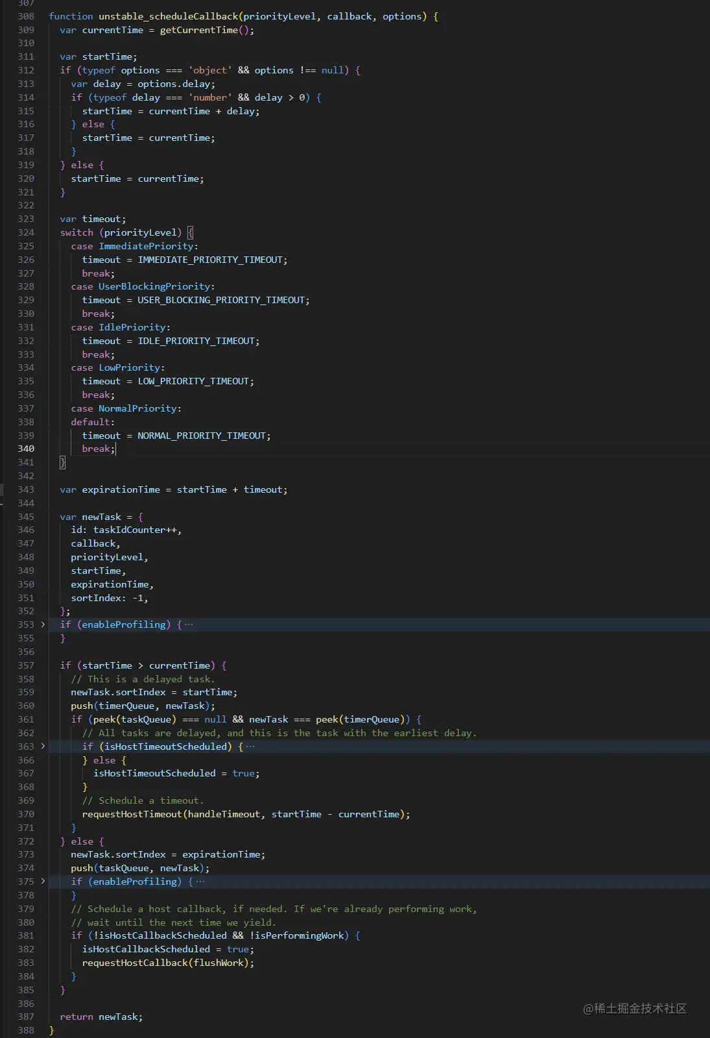Click LowPriority case label
This screenshot has width=710, height=1038.
tap(129, 367)
